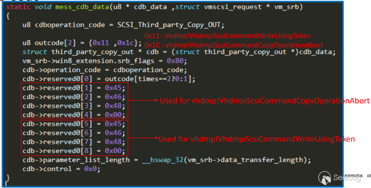Click the cdb->operation_code assignment line
This screenshot has width=371, height=188.
105,70
